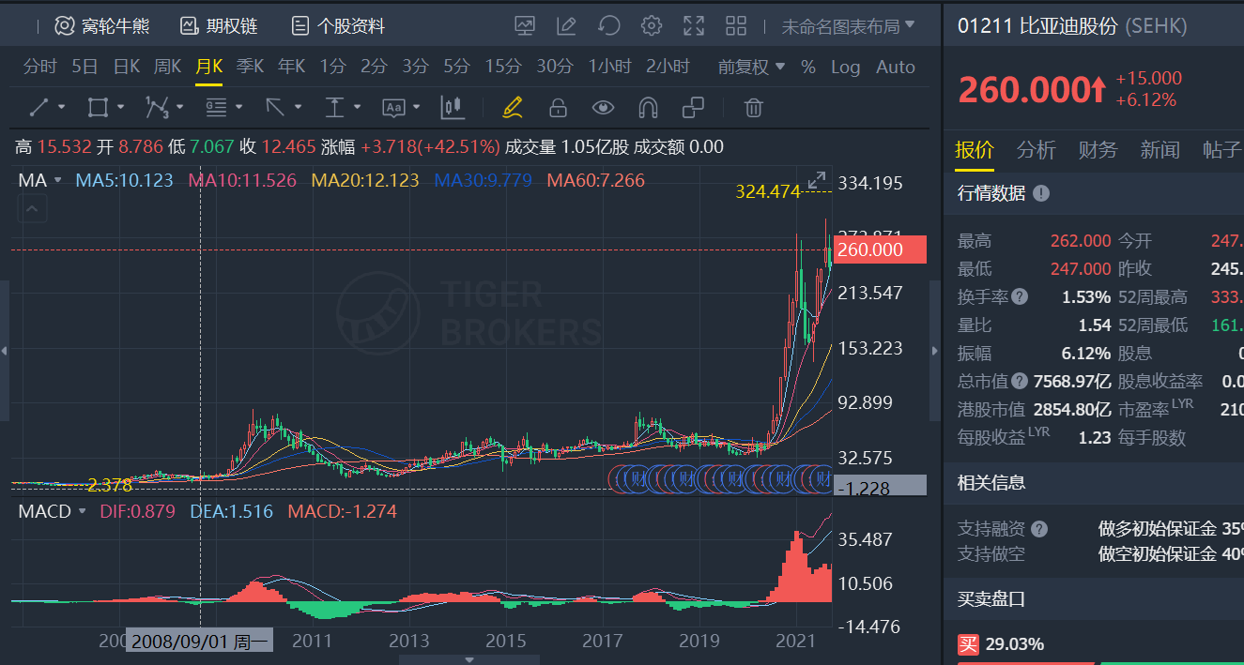
Task: Click the overlapping squares clone icon
Action: pos(693,108)
